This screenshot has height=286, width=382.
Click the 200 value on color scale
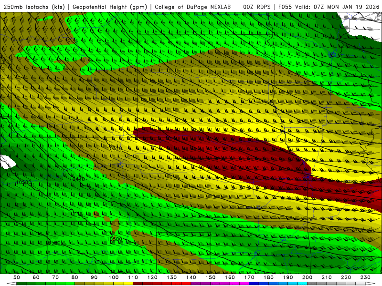(307, 277)
